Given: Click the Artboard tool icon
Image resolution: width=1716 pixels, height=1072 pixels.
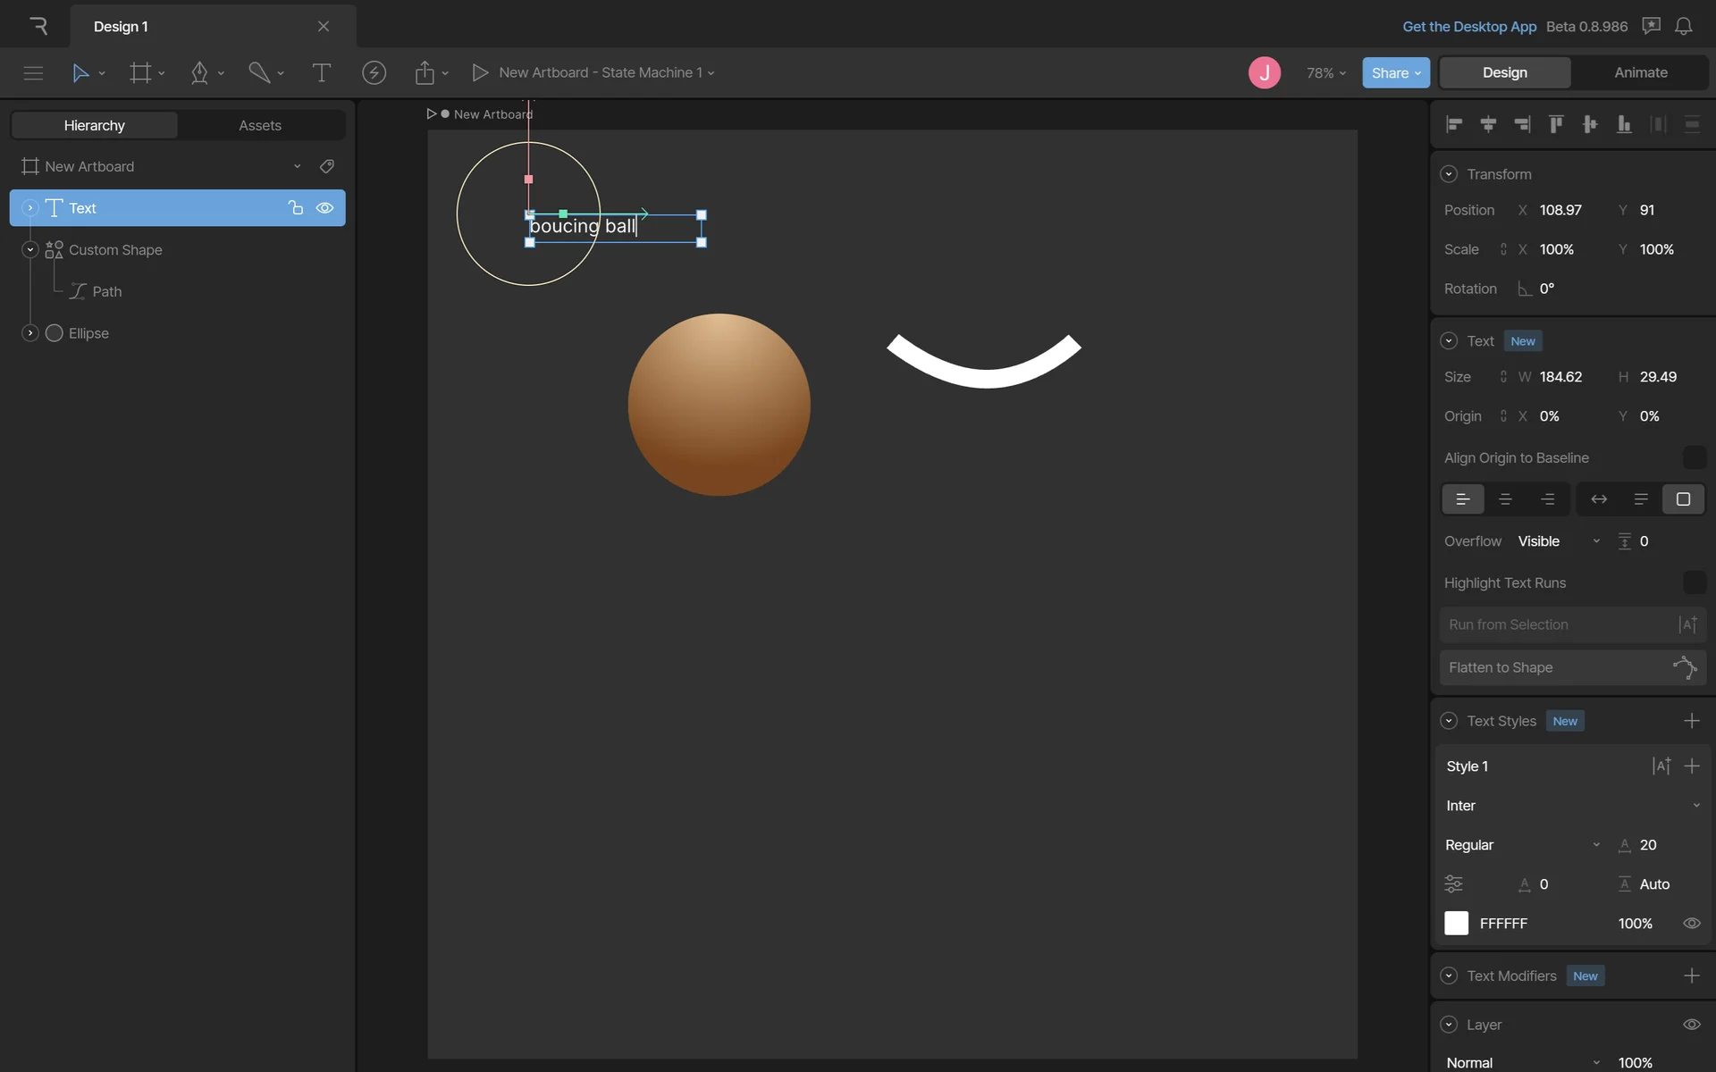Looking at the screenshot, I should pos(140,72).
